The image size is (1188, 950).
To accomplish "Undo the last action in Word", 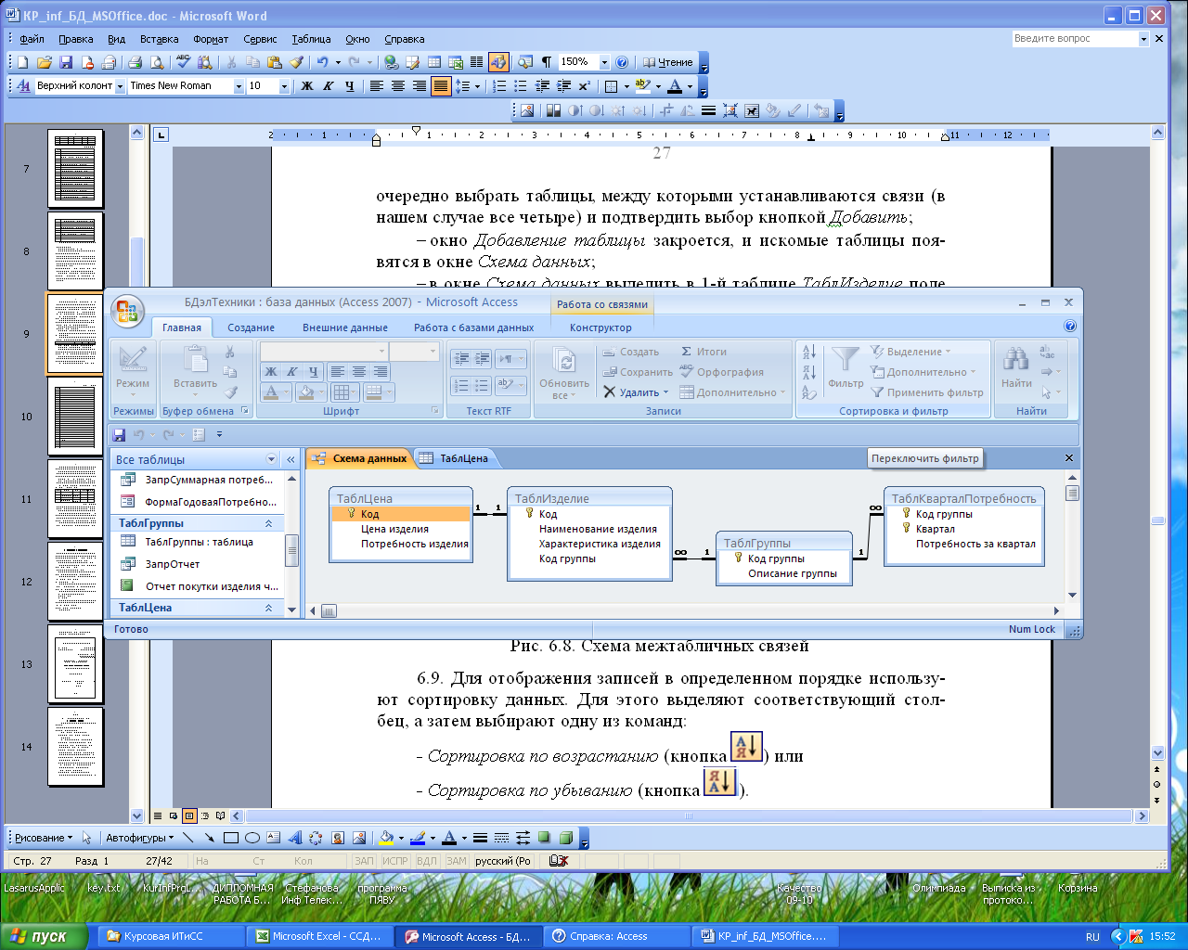I will click(322, 62).
